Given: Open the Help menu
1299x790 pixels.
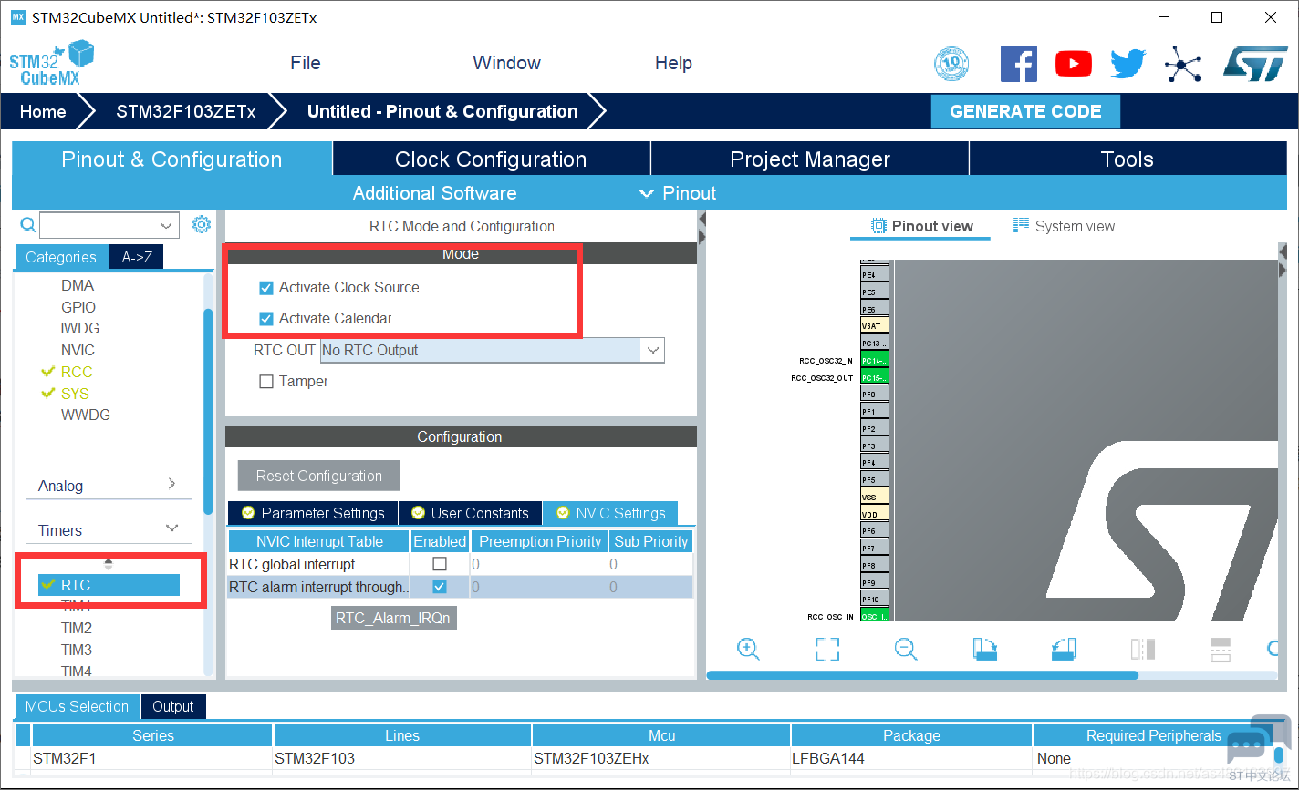Looking at the screenshot, I should pyautogui.click(x=673, y=63).
